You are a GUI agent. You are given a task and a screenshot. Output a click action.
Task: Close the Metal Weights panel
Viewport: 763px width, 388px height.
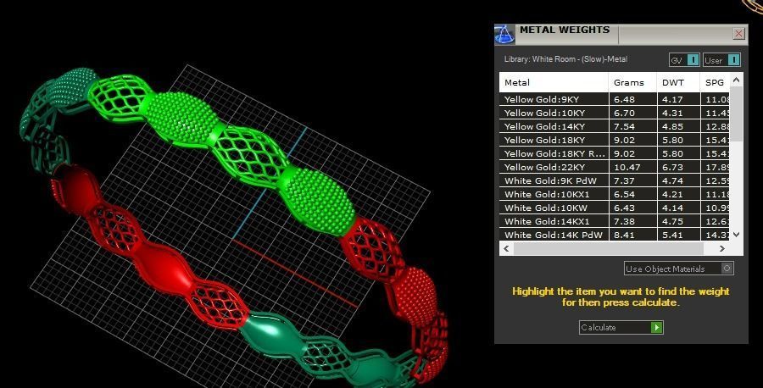tap(738, 34)
